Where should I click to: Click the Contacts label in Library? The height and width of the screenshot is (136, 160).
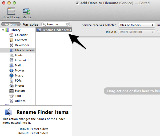pyautogui.click(x=21, y=40)
